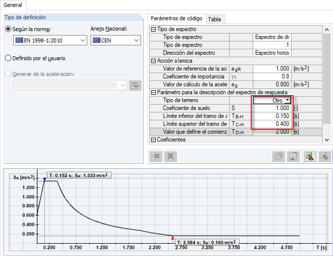Click 'Dirección del espectro' row label

click(x=189, y=53)
